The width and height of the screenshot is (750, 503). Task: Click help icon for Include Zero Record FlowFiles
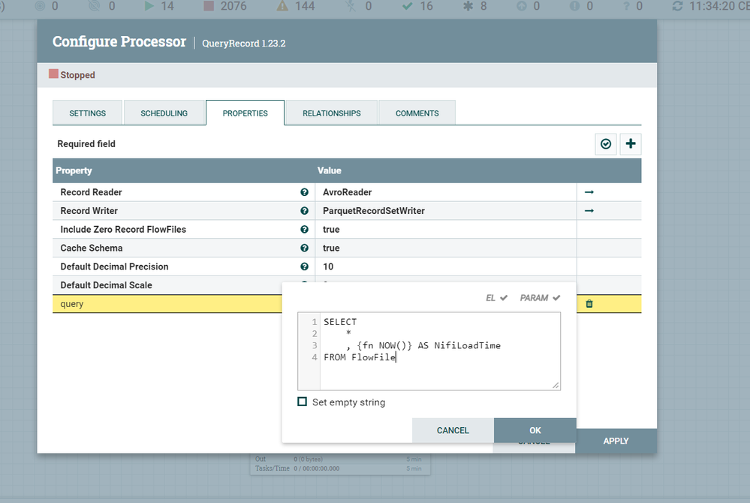pyautogui.click(x=304, y=230)
